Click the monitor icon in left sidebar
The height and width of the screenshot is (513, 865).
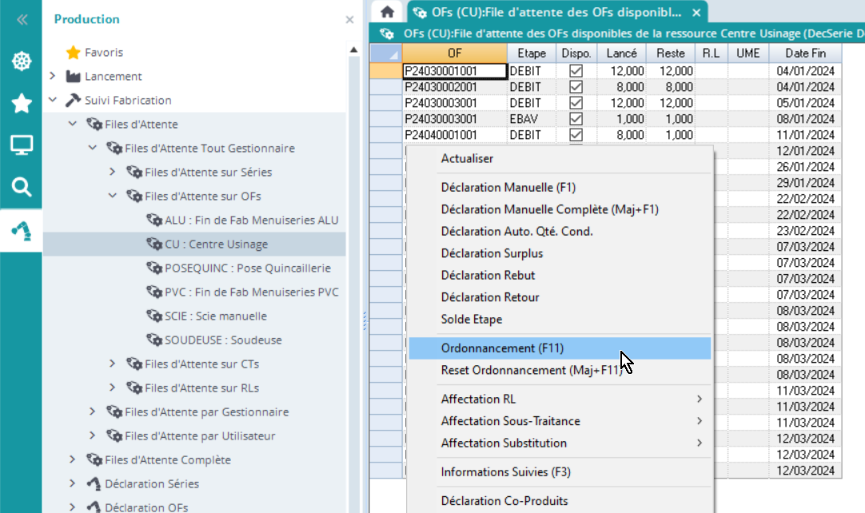21,145
